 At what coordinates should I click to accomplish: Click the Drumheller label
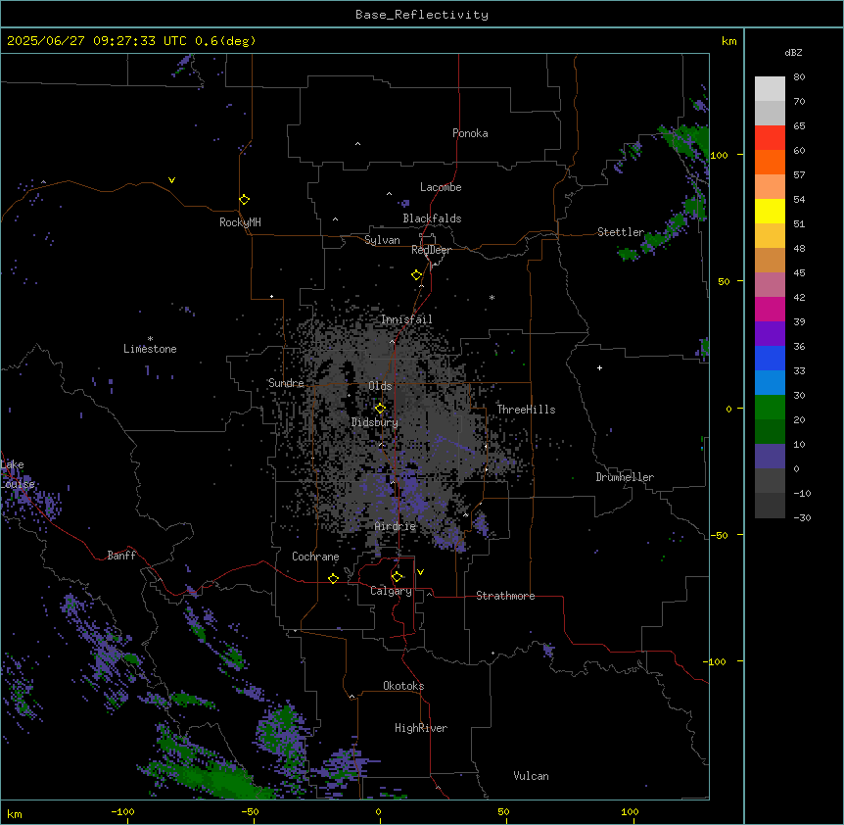(x=625, y=477)
